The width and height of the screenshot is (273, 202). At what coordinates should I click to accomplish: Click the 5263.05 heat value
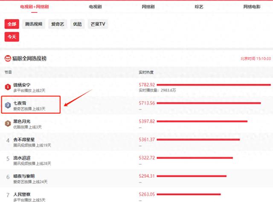coord(147,194)
